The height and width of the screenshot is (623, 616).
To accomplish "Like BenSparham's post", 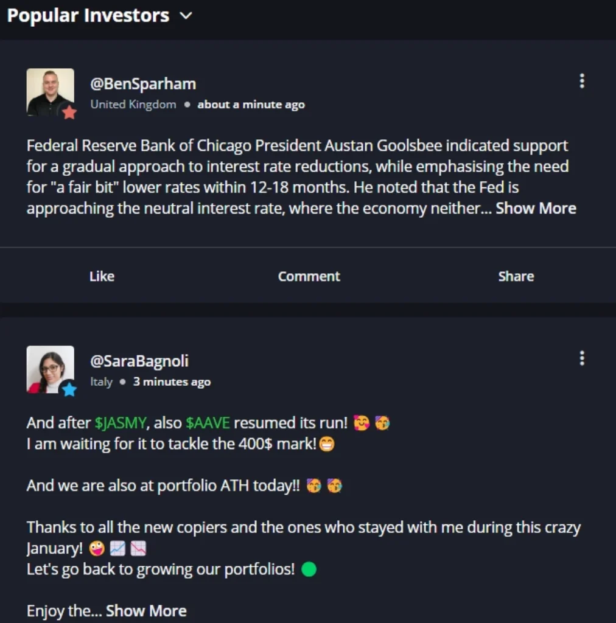I will [101, 276].
